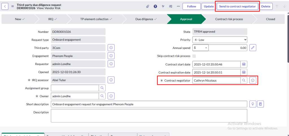Show Third party record info icon
The width and height of the screenshot is (289, 136).
pos(111,48)
